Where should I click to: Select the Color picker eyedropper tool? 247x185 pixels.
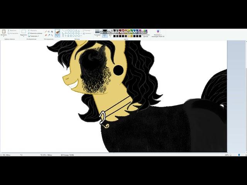click(49, 35)
